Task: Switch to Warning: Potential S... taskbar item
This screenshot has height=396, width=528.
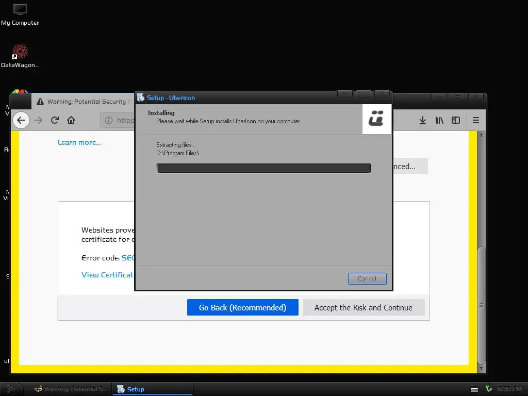Action: [71, 389]
